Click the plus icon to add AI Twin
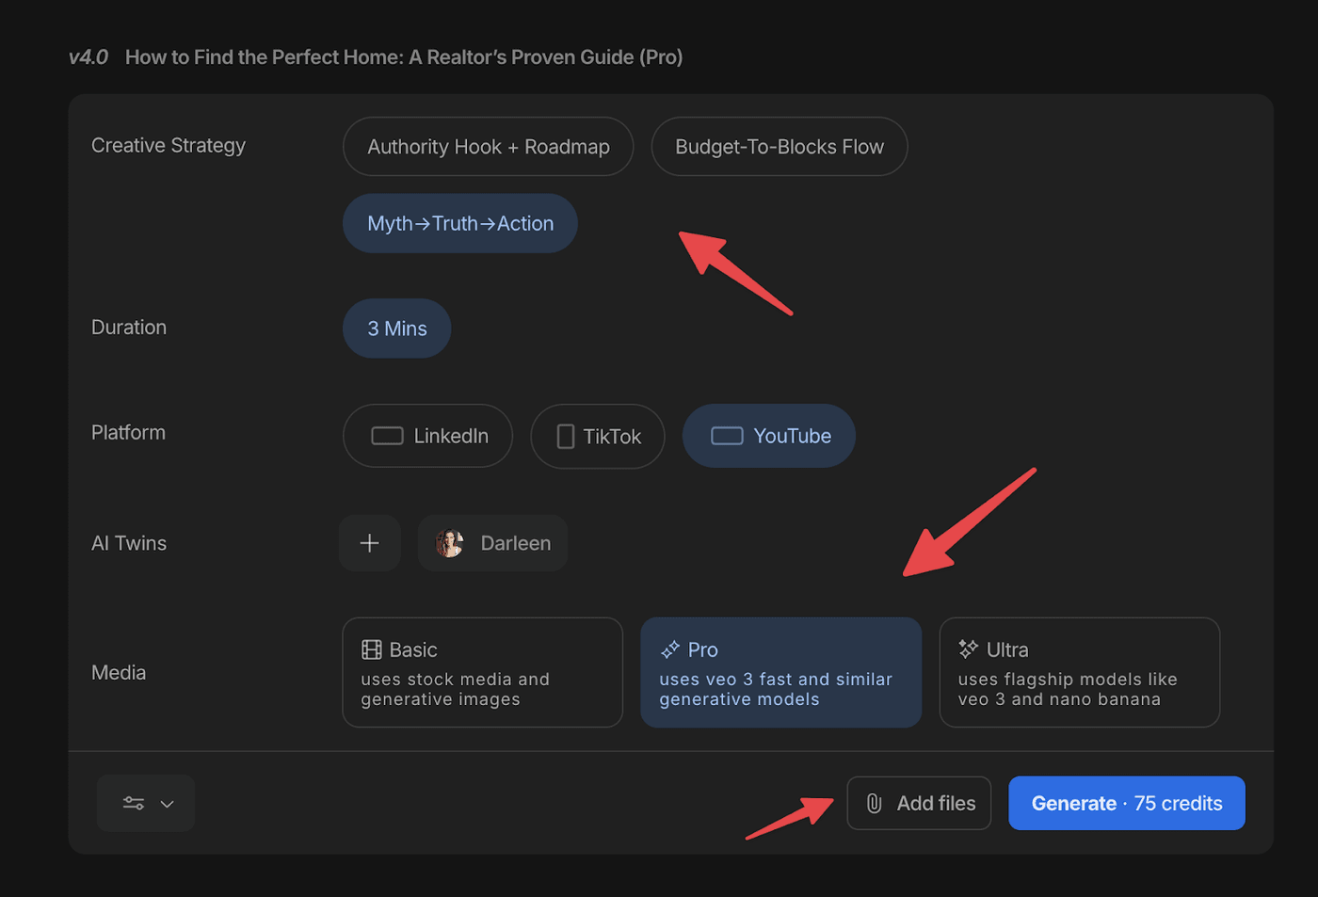 coord(369,543)
